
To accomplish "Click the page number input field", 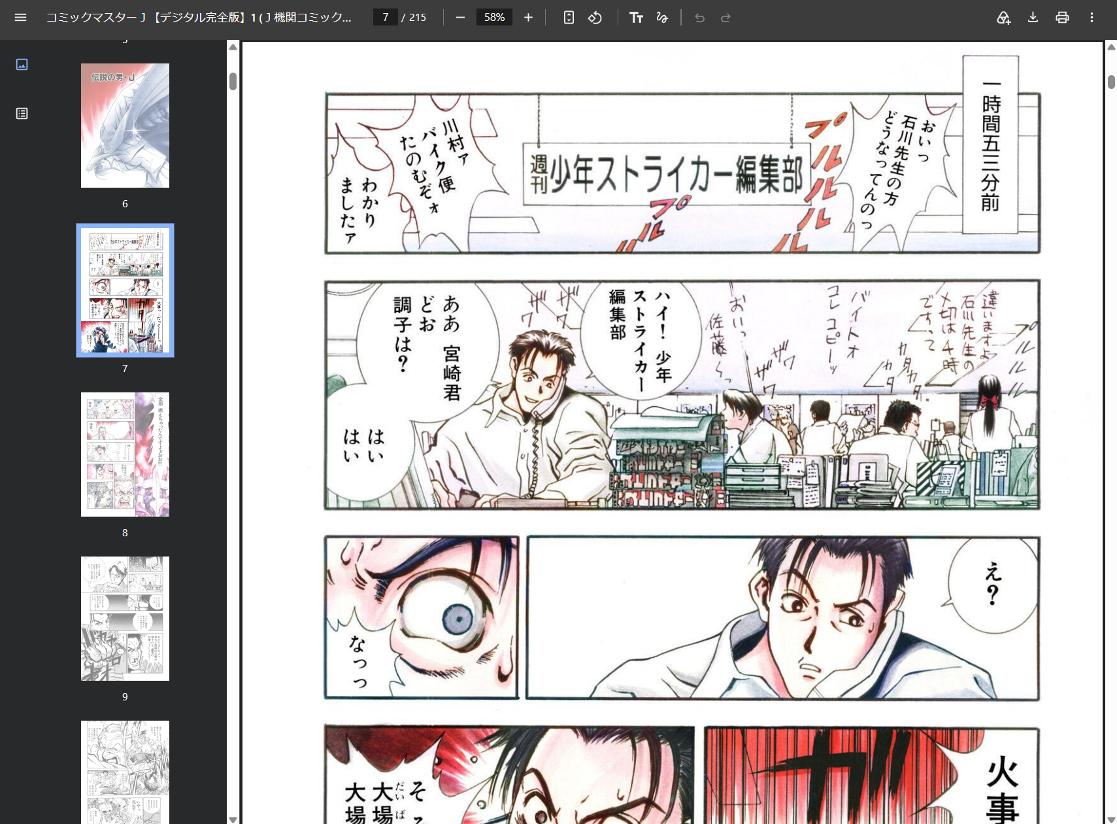I will pyautogui.click(x=386, y=17).
